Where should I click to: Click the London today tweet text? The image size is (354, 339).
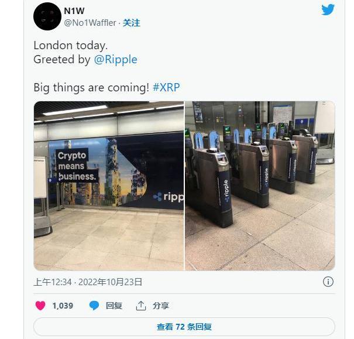tap(71, 46)
